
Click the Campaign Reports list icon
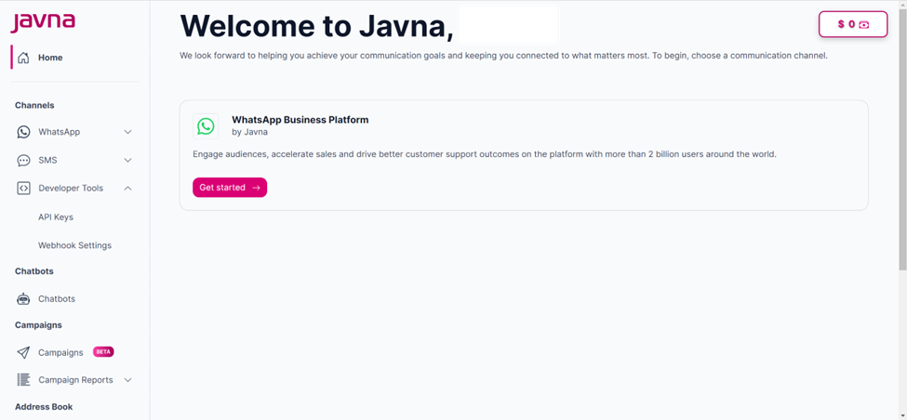23,380
